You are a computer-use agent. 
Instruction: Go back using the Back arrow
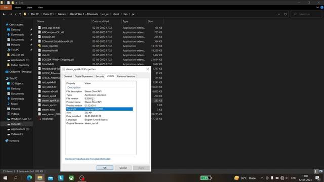coord(4,14)
